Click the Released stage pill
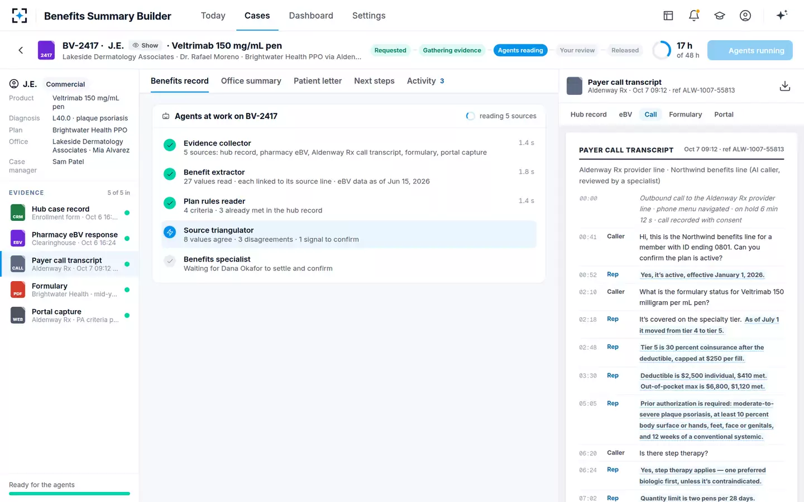The width and height of the screenshot is (804, 502). [x=625, y=50]
